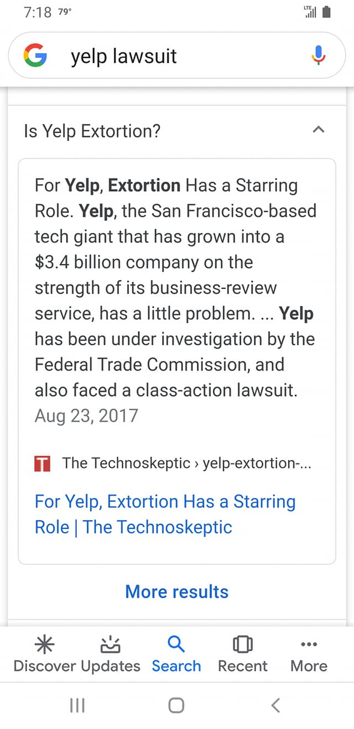Open the Updates tab

111,654
